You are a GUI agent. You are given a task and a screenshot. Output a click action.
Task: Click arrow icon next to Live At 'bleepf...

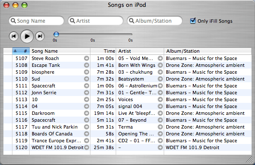(x=160, y=113)
